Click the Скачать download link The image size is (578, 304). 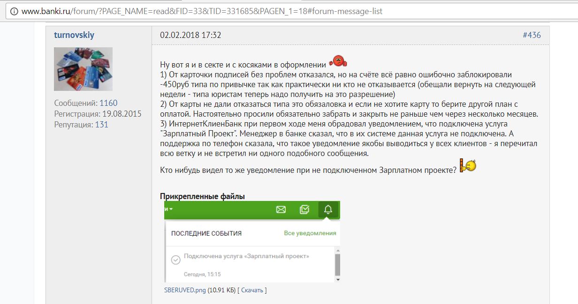(x=253, y=290)
